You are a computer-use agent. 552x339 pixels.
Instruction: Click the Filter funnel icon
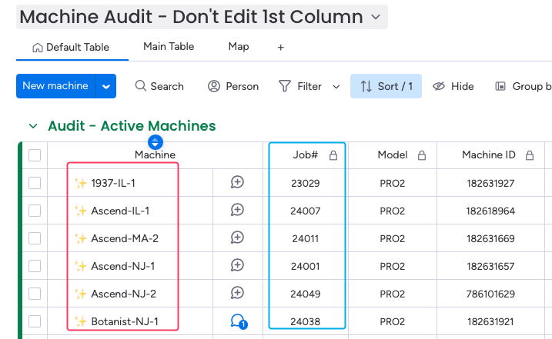tap(285, 86)
